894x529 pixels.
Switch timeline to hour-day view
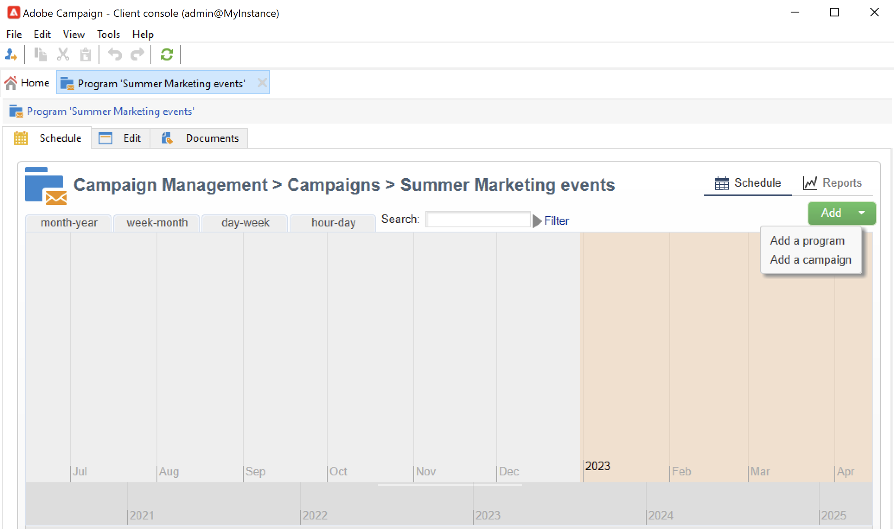pyautogui.click(x=333, y=223)
